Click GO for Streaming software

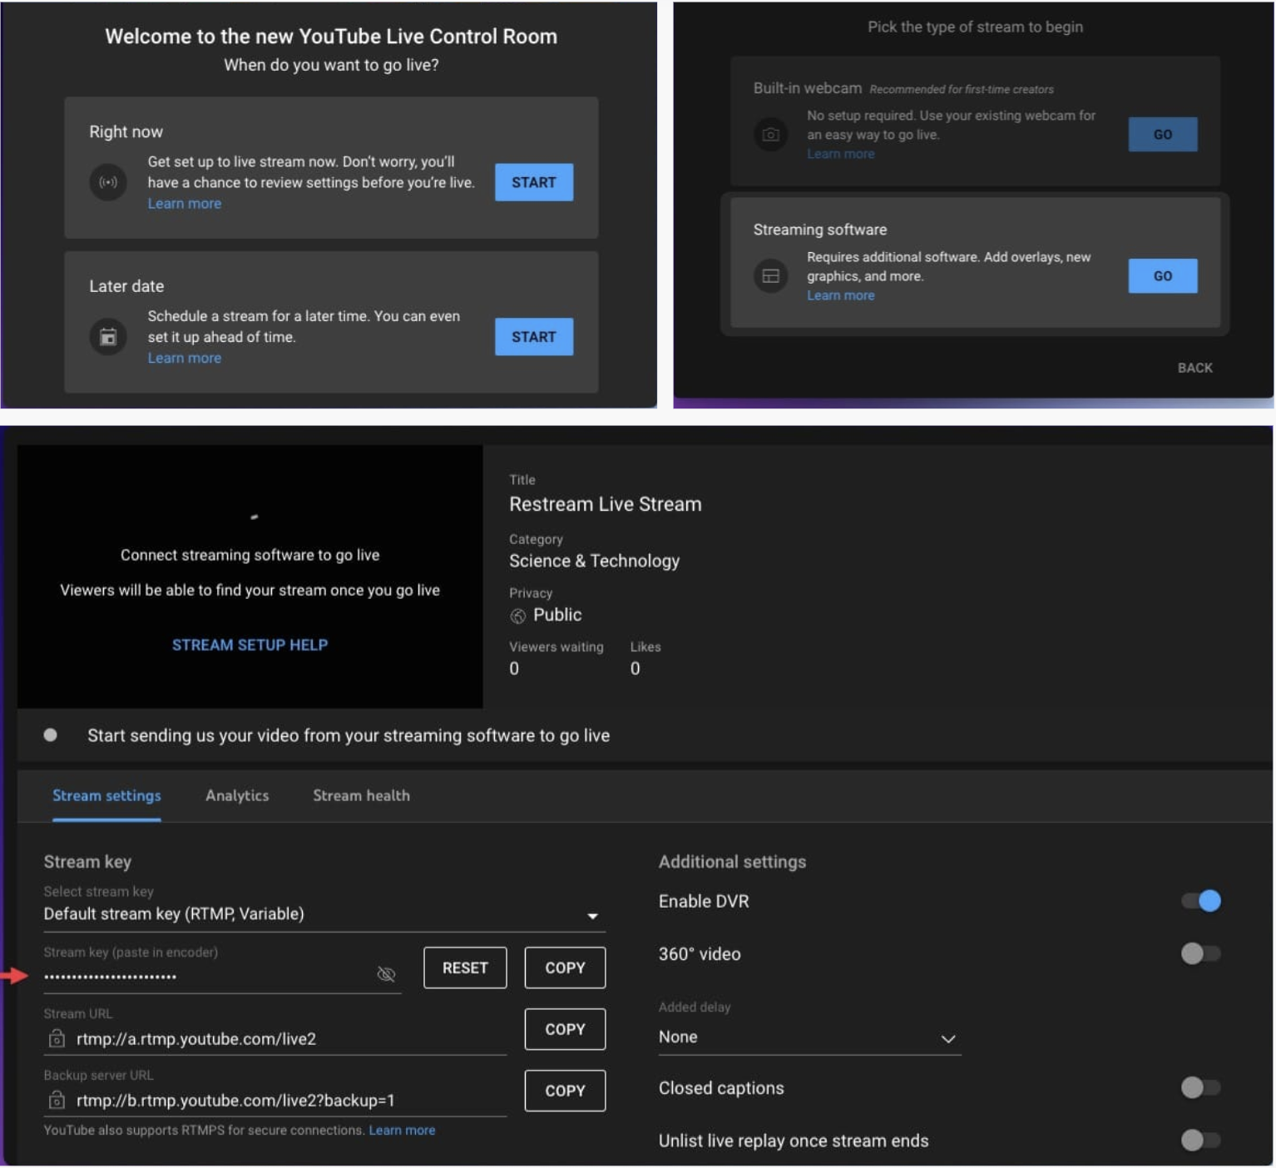(1162, 275)
